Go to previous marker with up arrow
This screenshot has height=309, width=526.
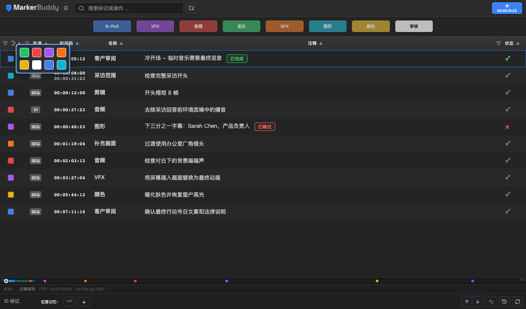click(x=467, y=302)
